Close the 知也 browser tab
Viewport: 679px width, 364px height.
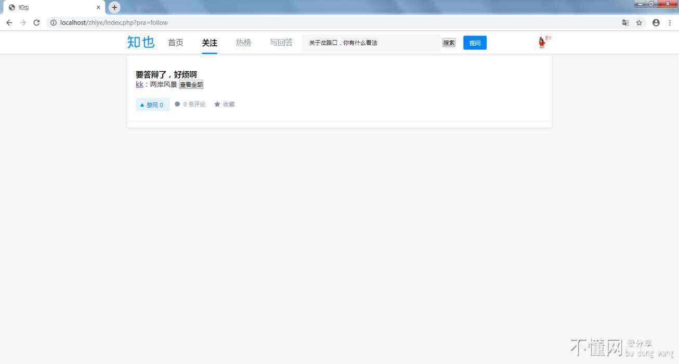pyautogui.click(x=98, y=7)
